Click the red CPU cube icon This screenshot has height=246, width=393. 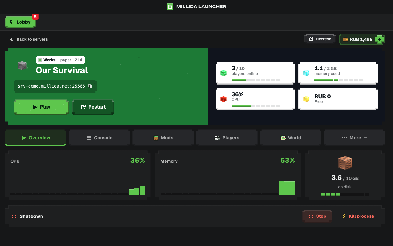224,99
